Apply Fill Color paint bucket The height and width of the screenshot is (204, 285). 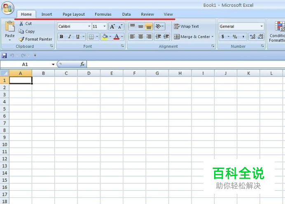pyautogui.click(x=105, y=37)
